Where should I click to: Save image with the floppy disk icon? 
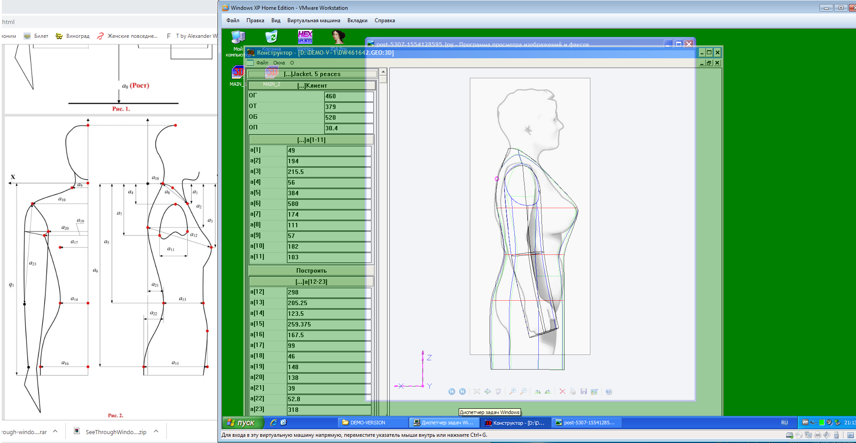[583, 391]
